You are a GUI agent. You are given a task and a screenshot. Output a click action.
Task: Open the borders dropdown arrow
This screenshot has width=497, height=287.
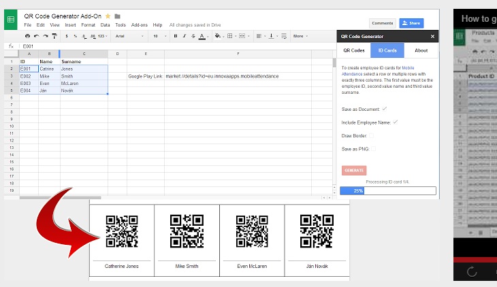click(x=236, y=37)
